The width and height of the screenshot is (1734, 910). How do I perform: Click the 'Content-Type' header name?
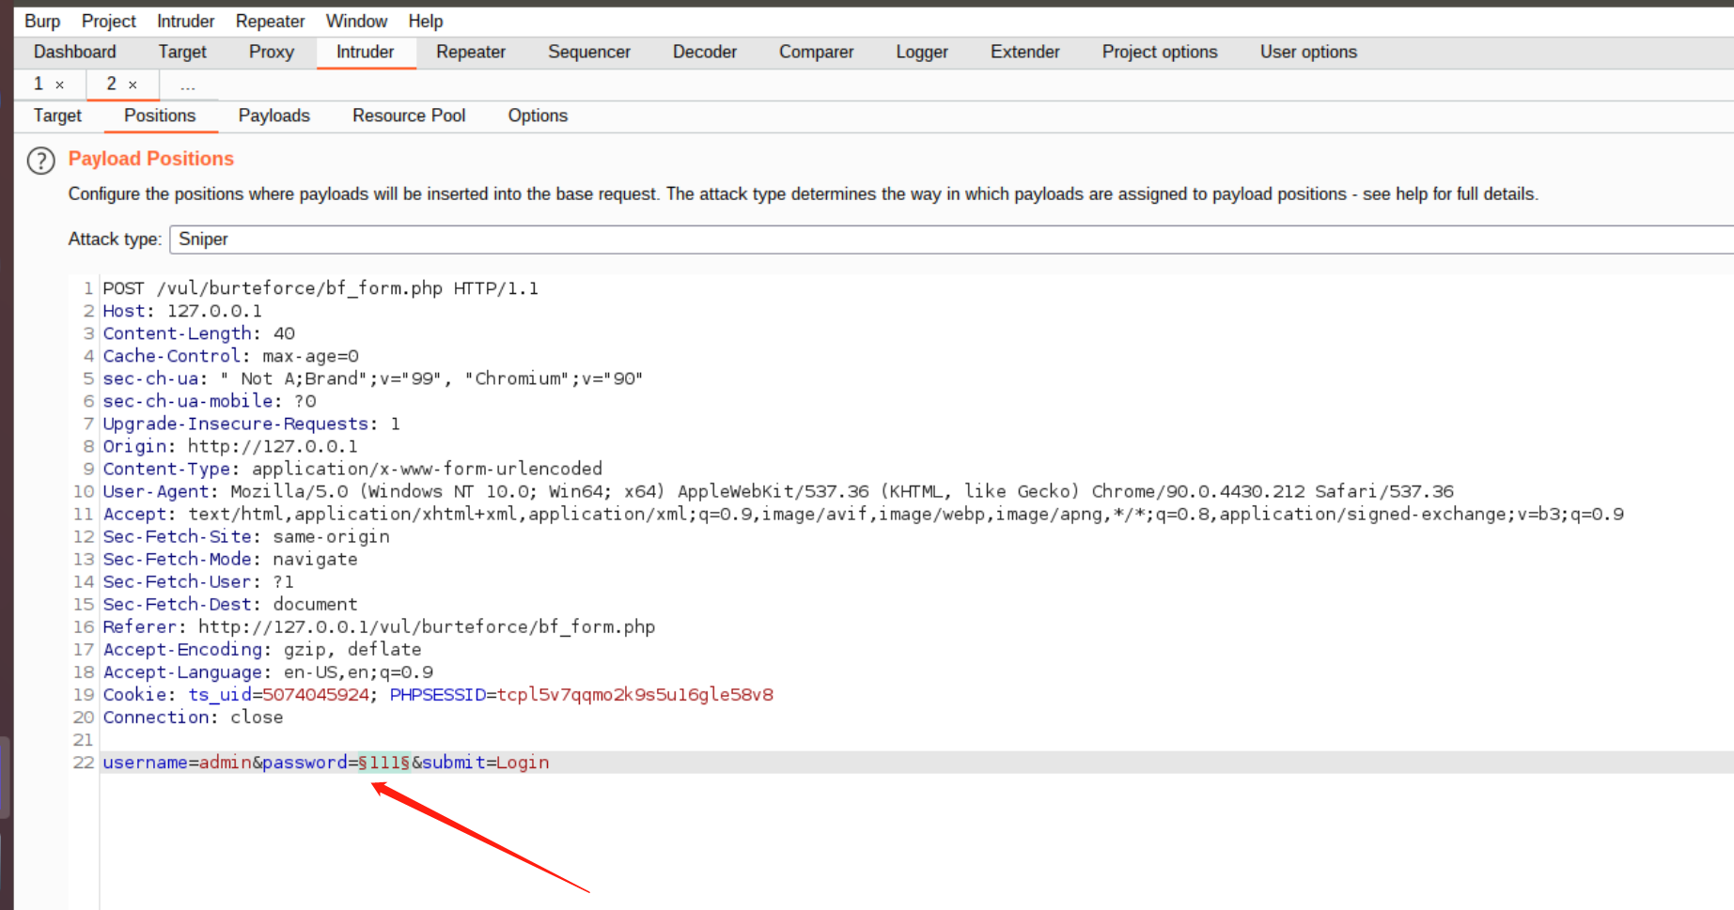[166, 469]
